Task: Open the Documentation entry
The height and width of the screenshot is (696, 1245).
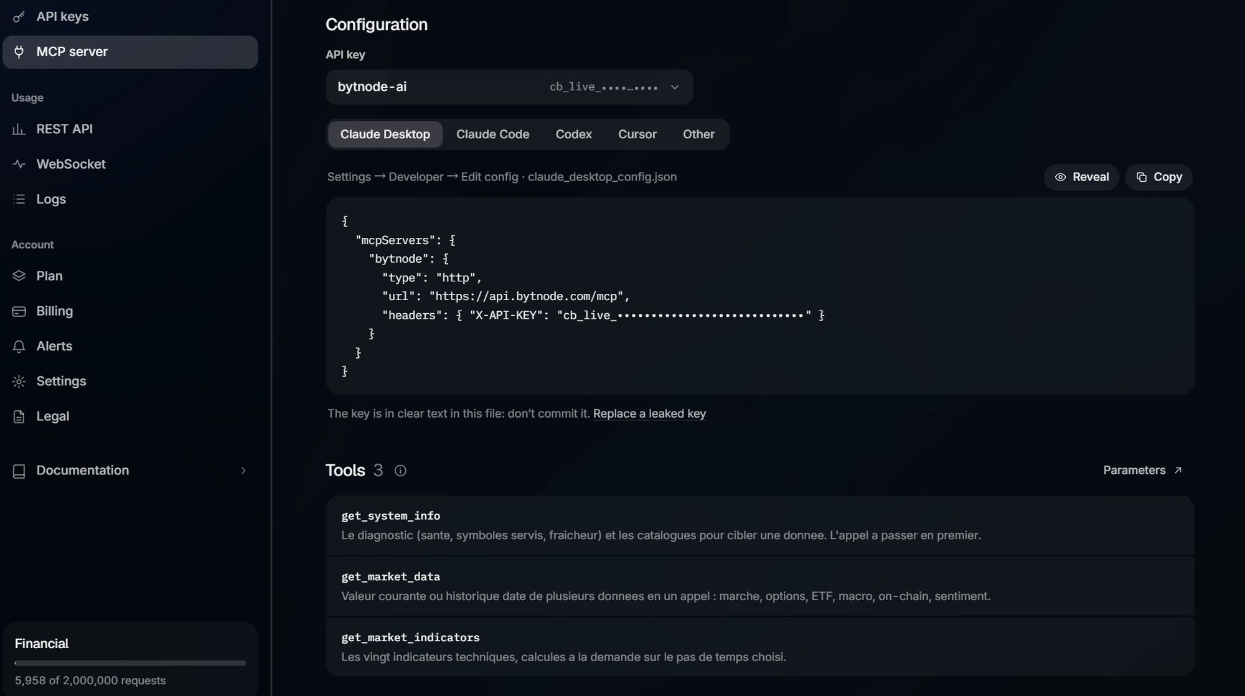Action: pyautogui.click(x=130, y=471)
